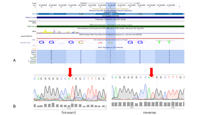Click the first blue C in the reverse sequence

click(x=112, y=77)
